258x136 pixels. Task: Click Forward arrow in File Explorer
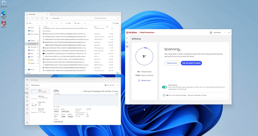click(32, 18)
